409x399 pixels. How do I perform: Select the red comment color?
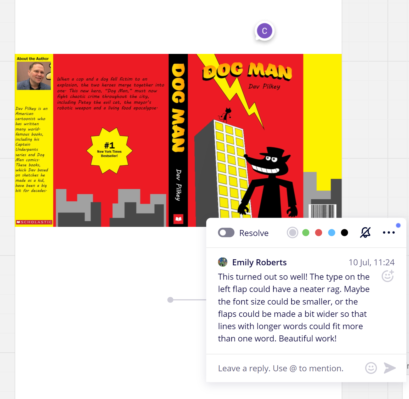click(x=318, y=233)
